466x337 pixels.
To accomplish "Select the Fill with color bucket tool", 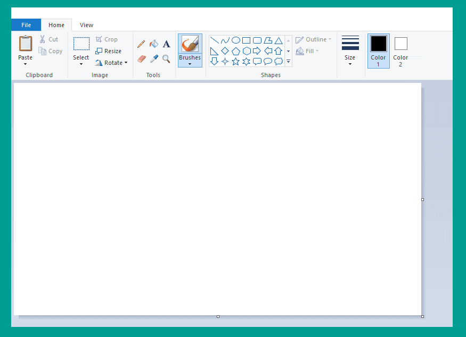I will coord(154,44).
